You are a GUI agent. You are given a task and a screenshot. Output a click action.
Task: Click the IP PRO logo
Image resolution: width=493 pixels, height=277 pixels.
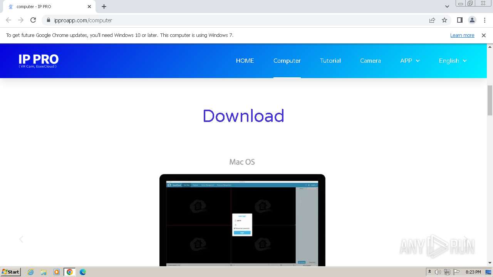coord(39,61)
